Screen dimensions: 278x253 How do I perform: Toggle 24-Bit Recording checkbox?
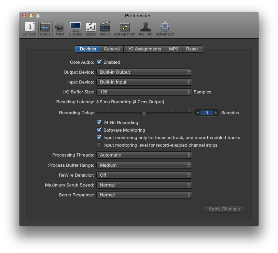[x=99, y=122]
